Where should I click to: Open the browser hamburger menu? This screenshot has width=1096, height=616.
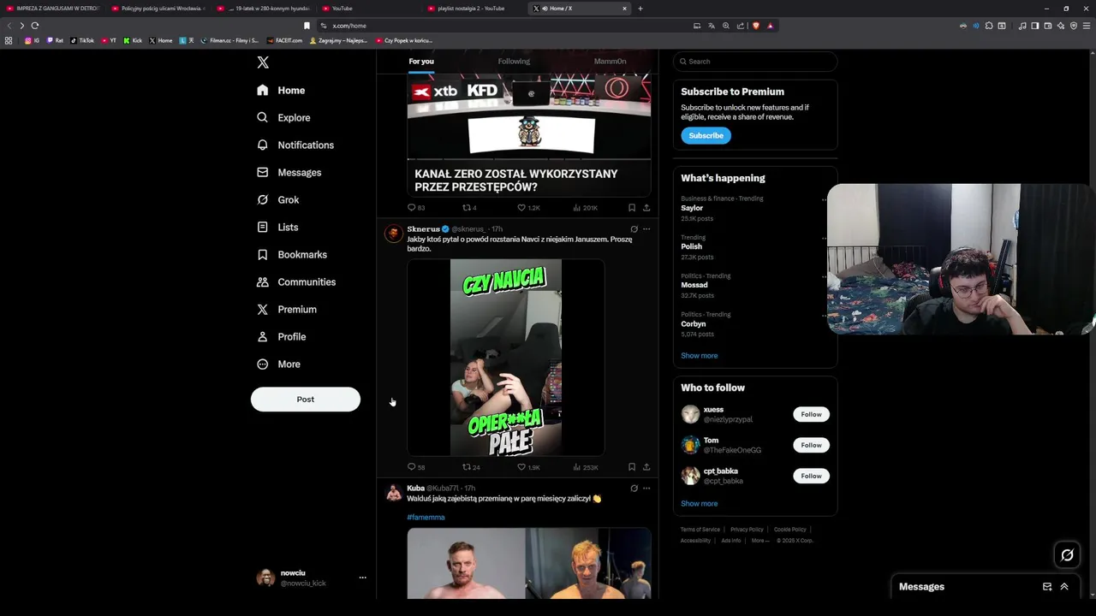pyautogui.click(x=1087, y=26)
